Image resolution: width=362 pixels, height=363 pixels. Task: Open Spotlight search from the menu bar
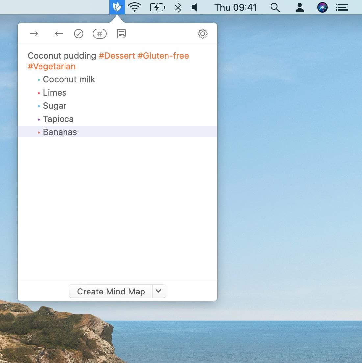pos(275,7)
